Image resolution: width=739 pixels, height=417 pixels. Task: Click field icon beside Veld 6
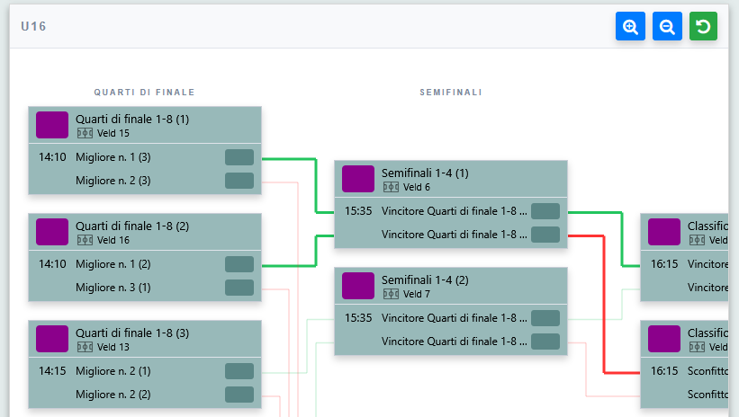[391, 187]
